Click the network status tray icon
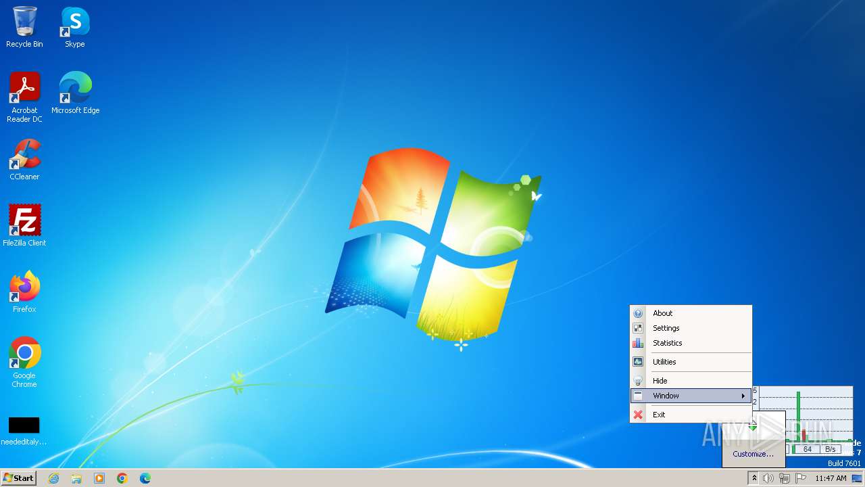The width and height of the screenshot is (865, 487). 785,478
